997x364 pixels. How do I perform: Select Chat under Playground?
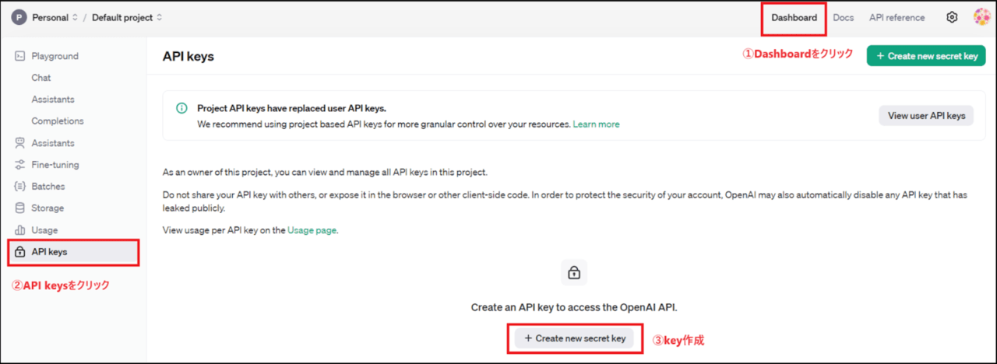41,78
